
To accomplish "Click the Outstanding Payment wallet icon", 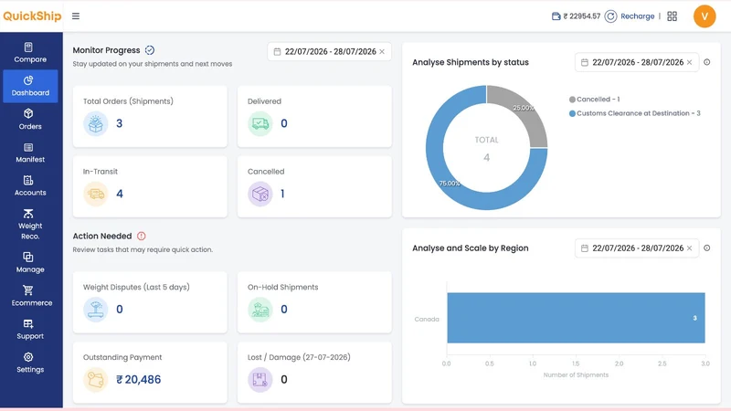I will (96, 380).
